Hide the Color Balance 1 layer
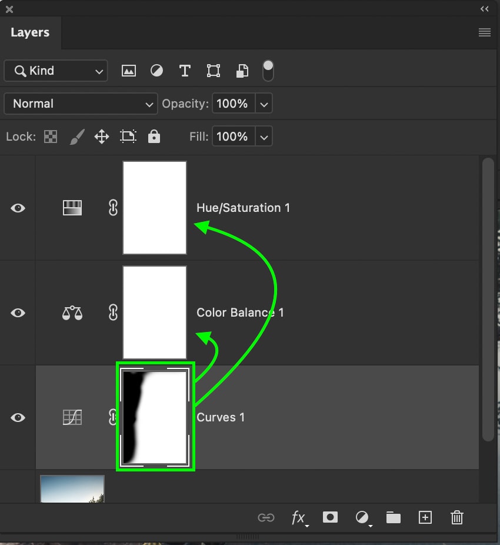The image size is (500, 545). (x=18, y=313)
